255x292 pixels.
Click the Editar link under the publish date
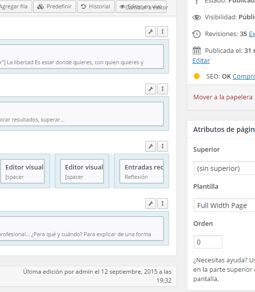(x=201, y=60)
